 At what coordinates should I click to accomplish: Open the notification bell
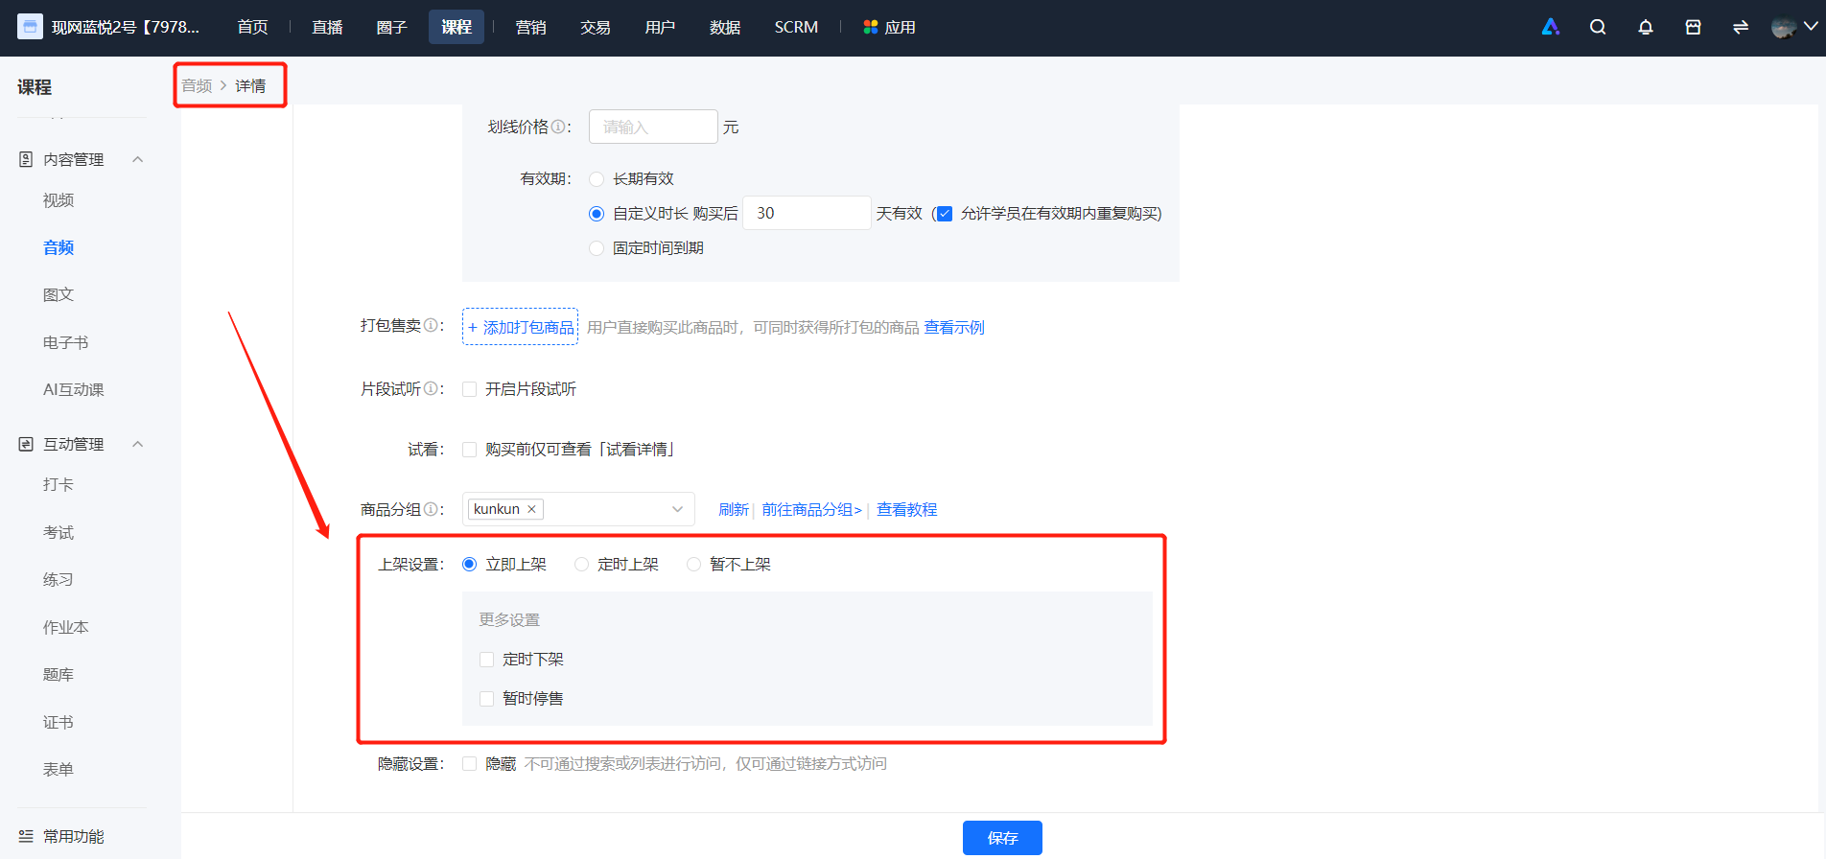point(1646,28)
